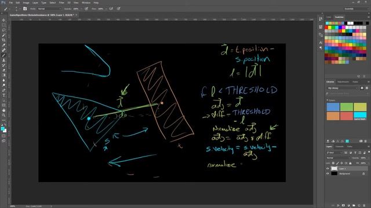Switch Libraries to grid view
Image resolution: width=371 pixels, height=208 pixels.
[x=362, y=88]
